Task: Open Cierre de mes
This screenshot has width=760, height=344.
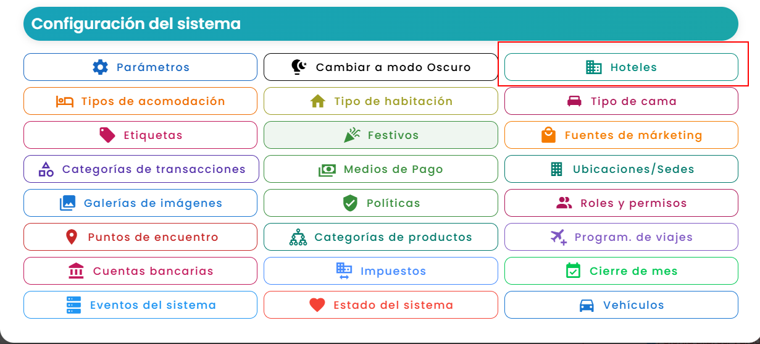Action: (x=621, y=271)
